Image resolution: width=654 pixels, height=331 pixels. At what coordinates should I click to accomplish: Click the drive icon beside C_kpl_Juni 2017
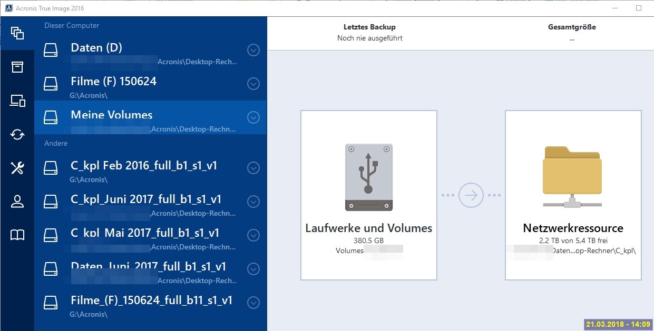tap(51, 202)
